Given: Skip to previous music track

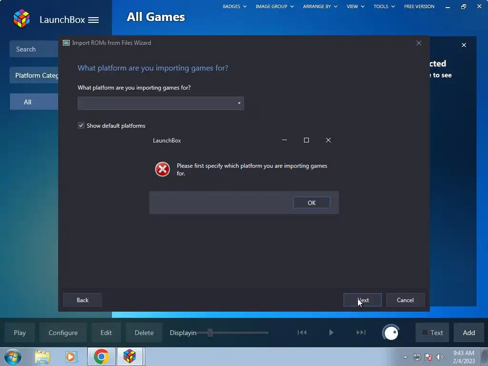Looking at the screenshot, I should click(302, 332).
